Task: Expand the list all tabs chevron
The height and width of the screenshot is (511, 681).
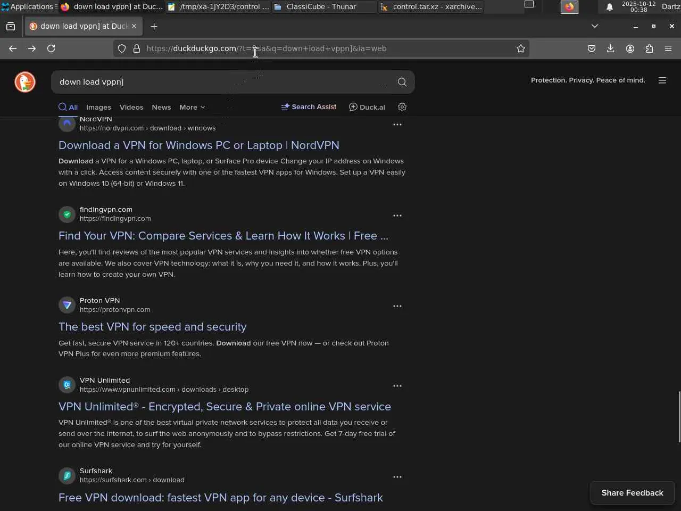Action: click(595, 26)
